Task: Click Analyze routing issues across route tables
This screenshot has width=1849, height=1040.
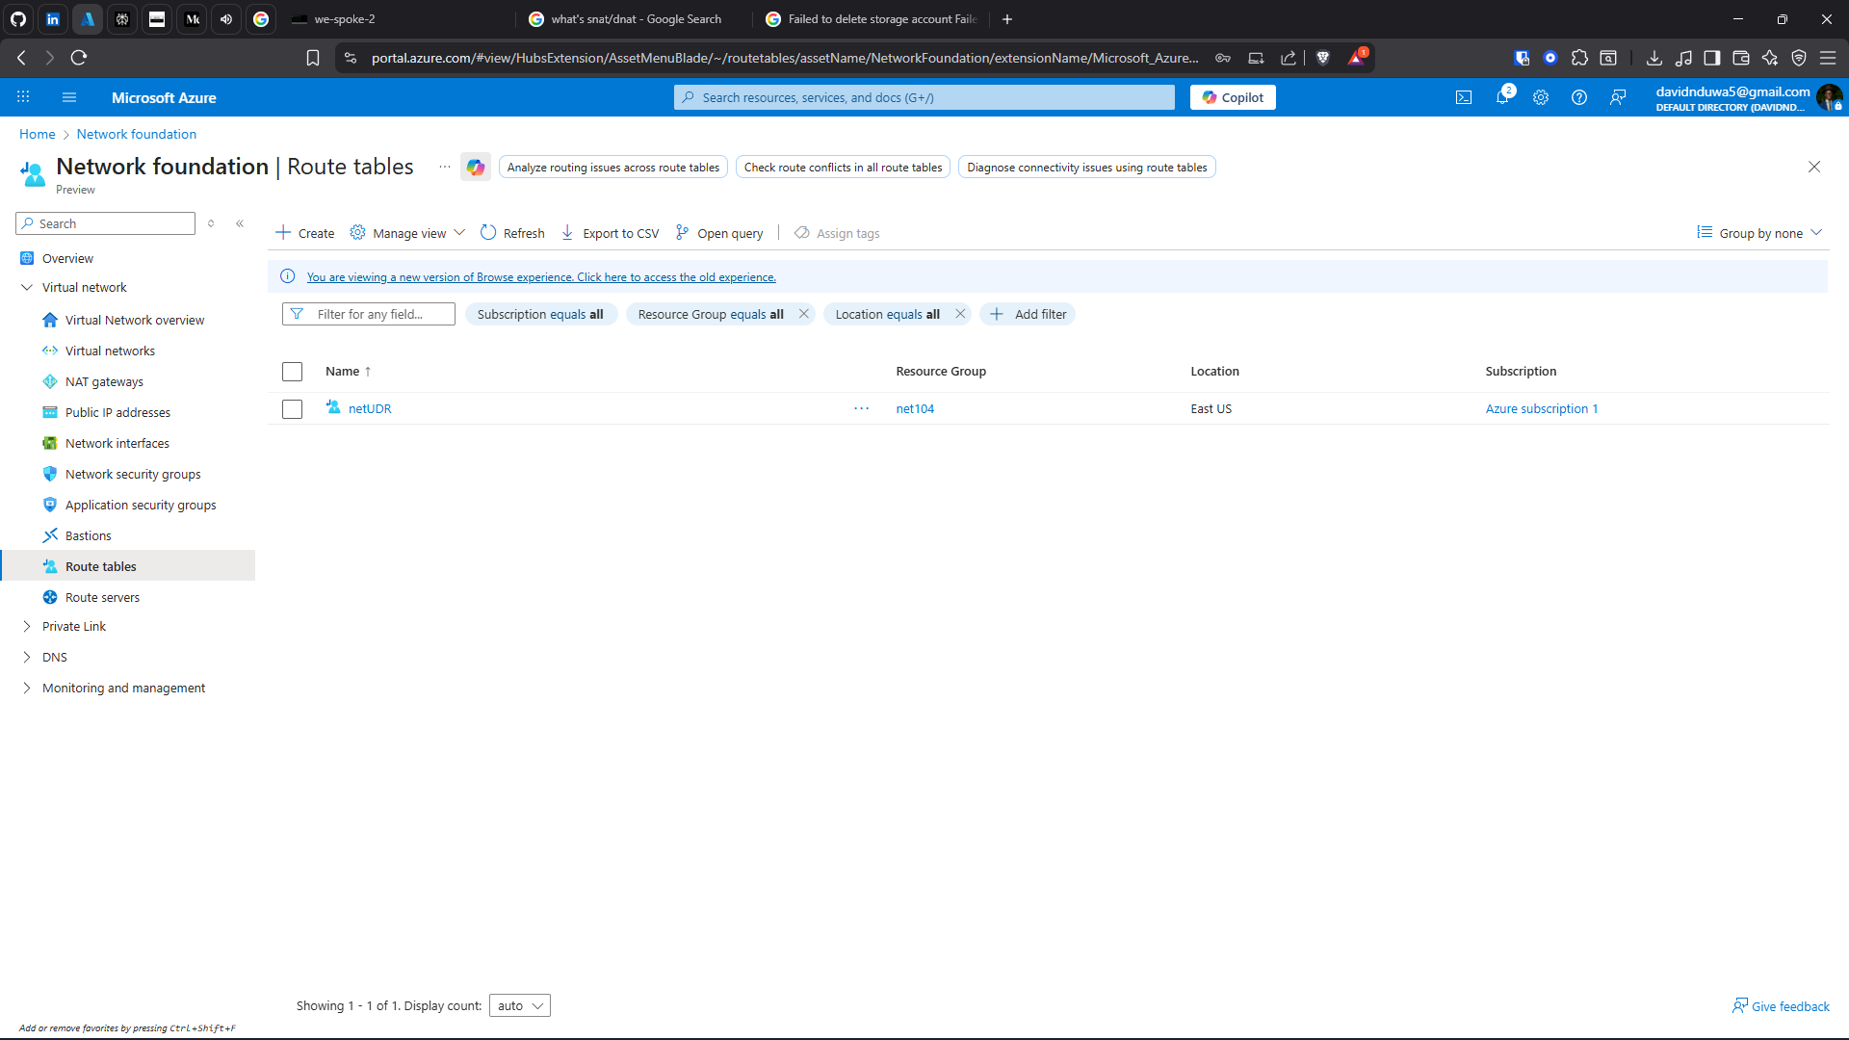Action: click(x=613, y=168)
